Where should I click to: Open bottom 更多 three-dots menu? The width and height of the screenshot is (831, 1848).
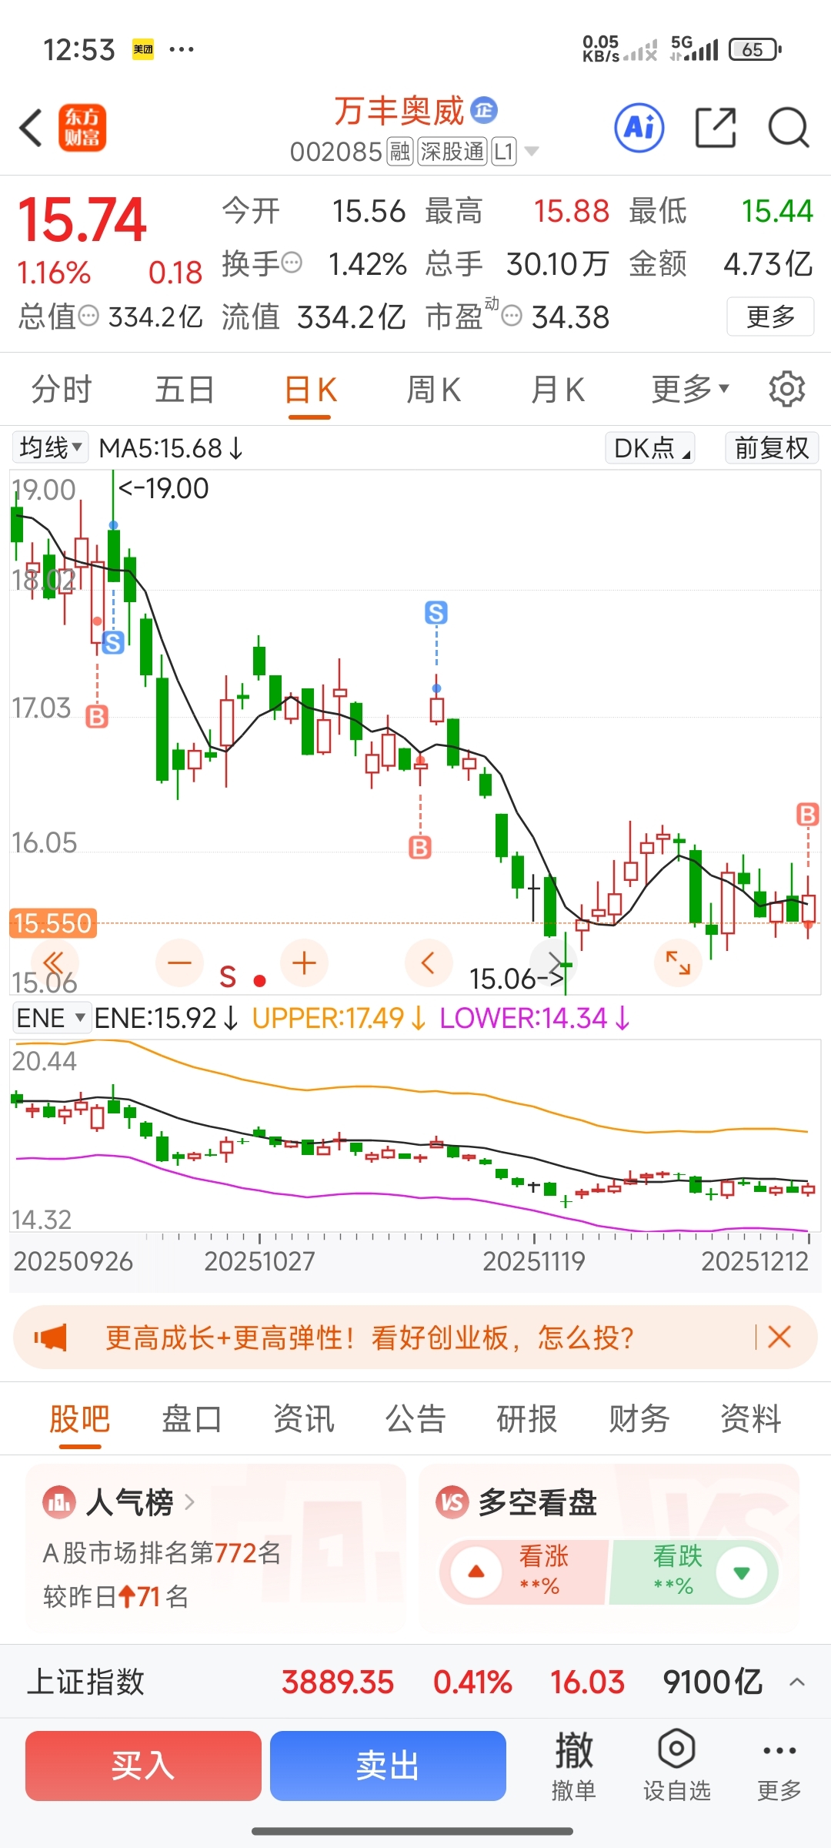click(779, 1764)
